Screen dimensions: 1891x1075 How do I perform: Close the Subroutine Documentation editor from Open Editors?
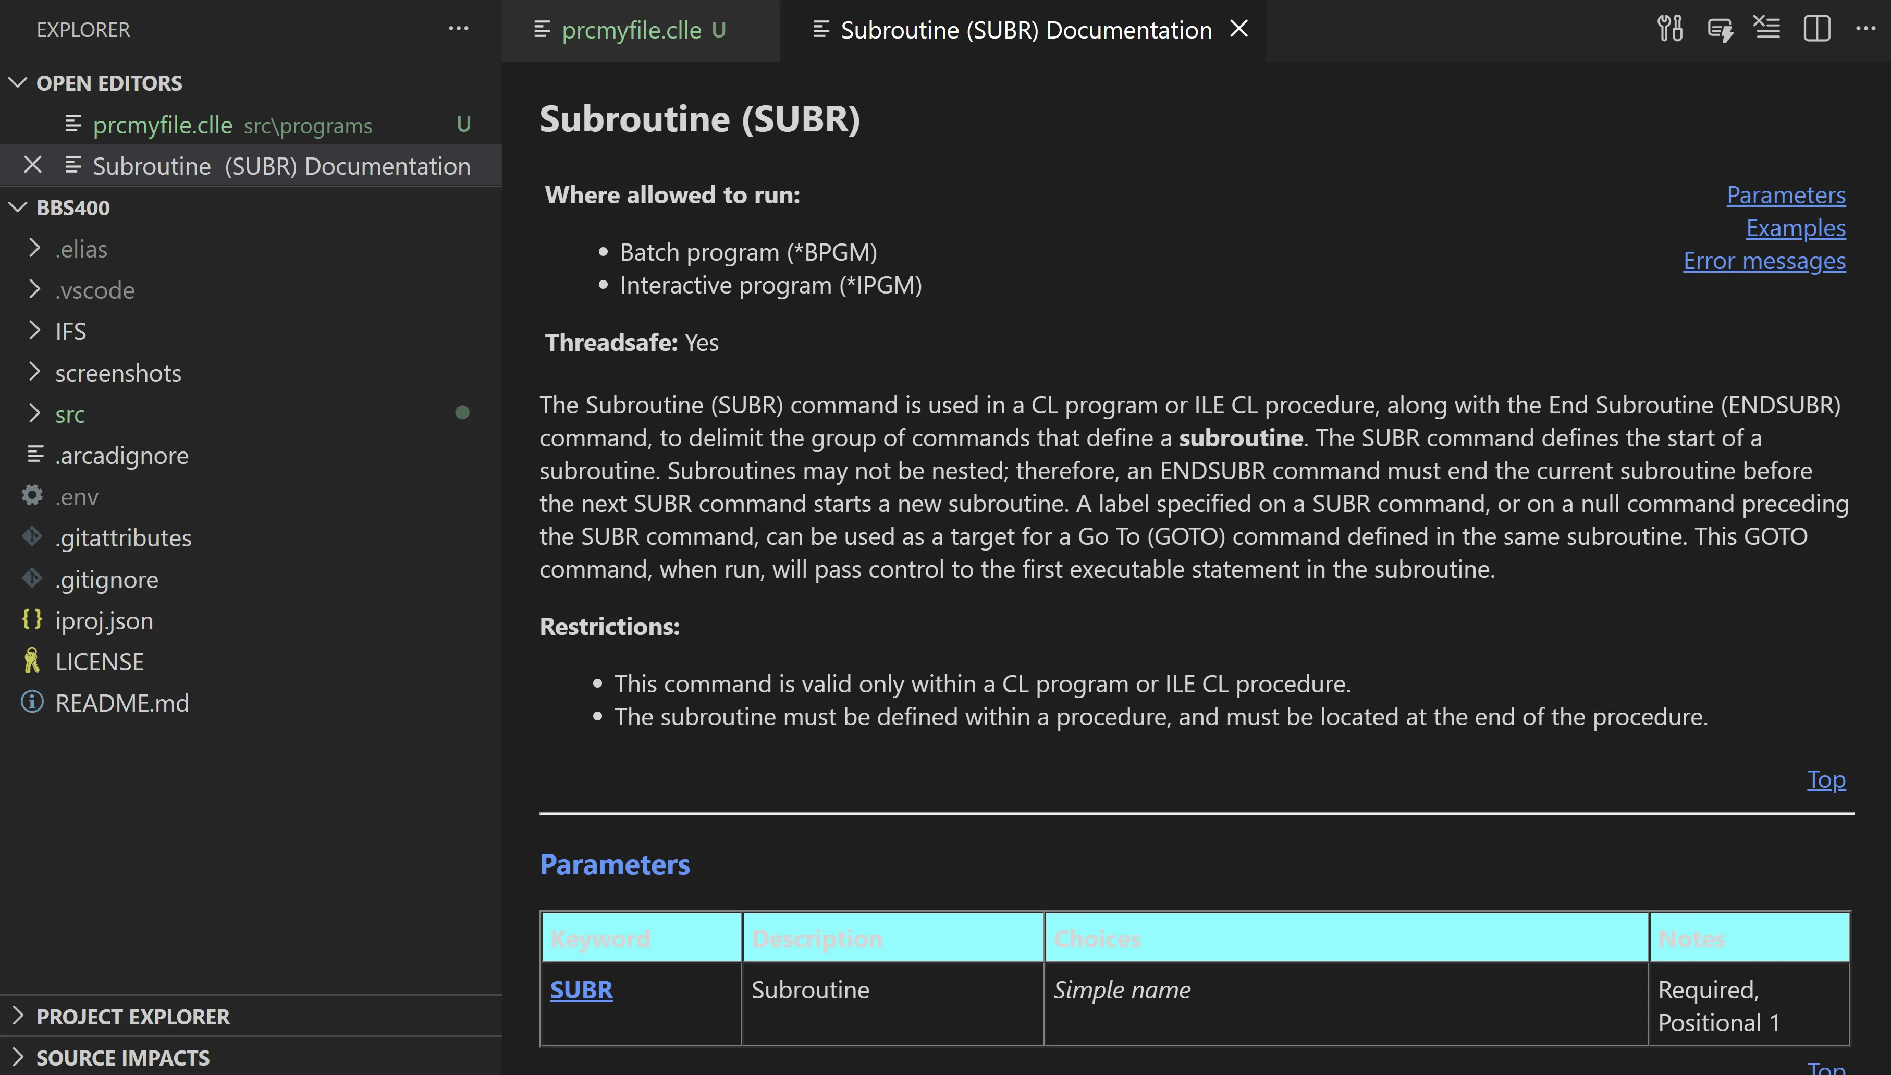coord(32,165)
